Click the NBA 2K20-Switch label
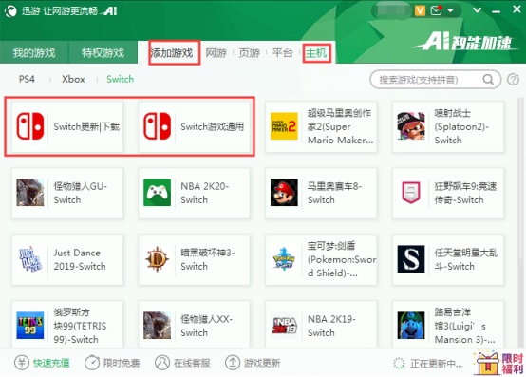The height and width of the screenshot is (377, 526). coord(204,193)
